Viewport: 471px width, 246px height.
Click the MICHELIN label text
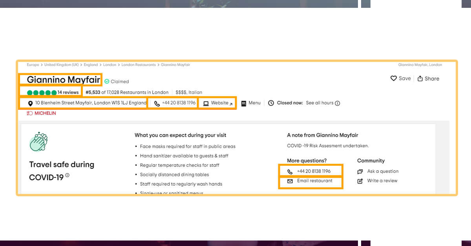coord(45,113)
